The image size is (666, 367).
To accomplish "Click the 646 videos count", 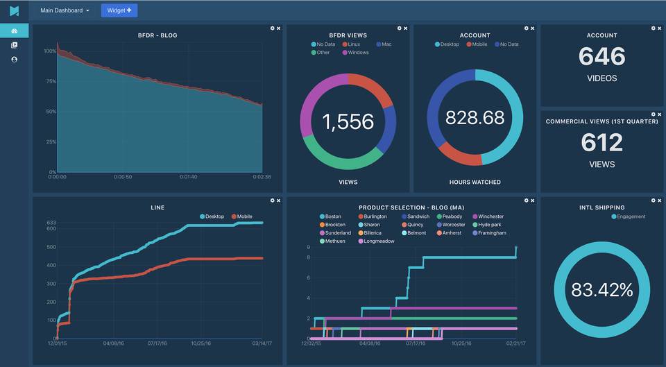I will (x=602, y=56).
